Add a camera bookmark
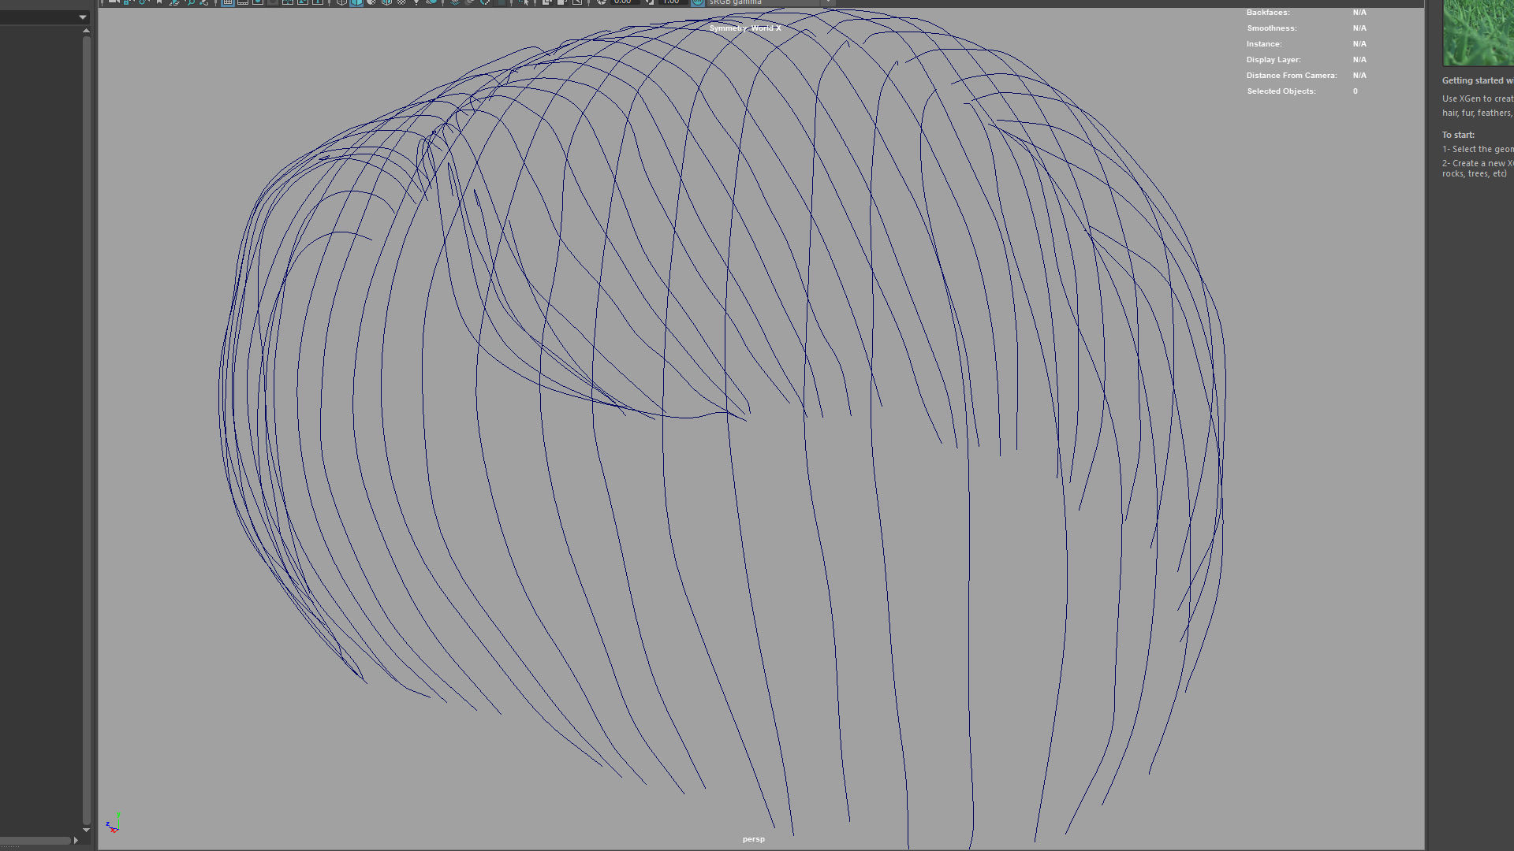The image size is (1514, 851). coord(158,3)
